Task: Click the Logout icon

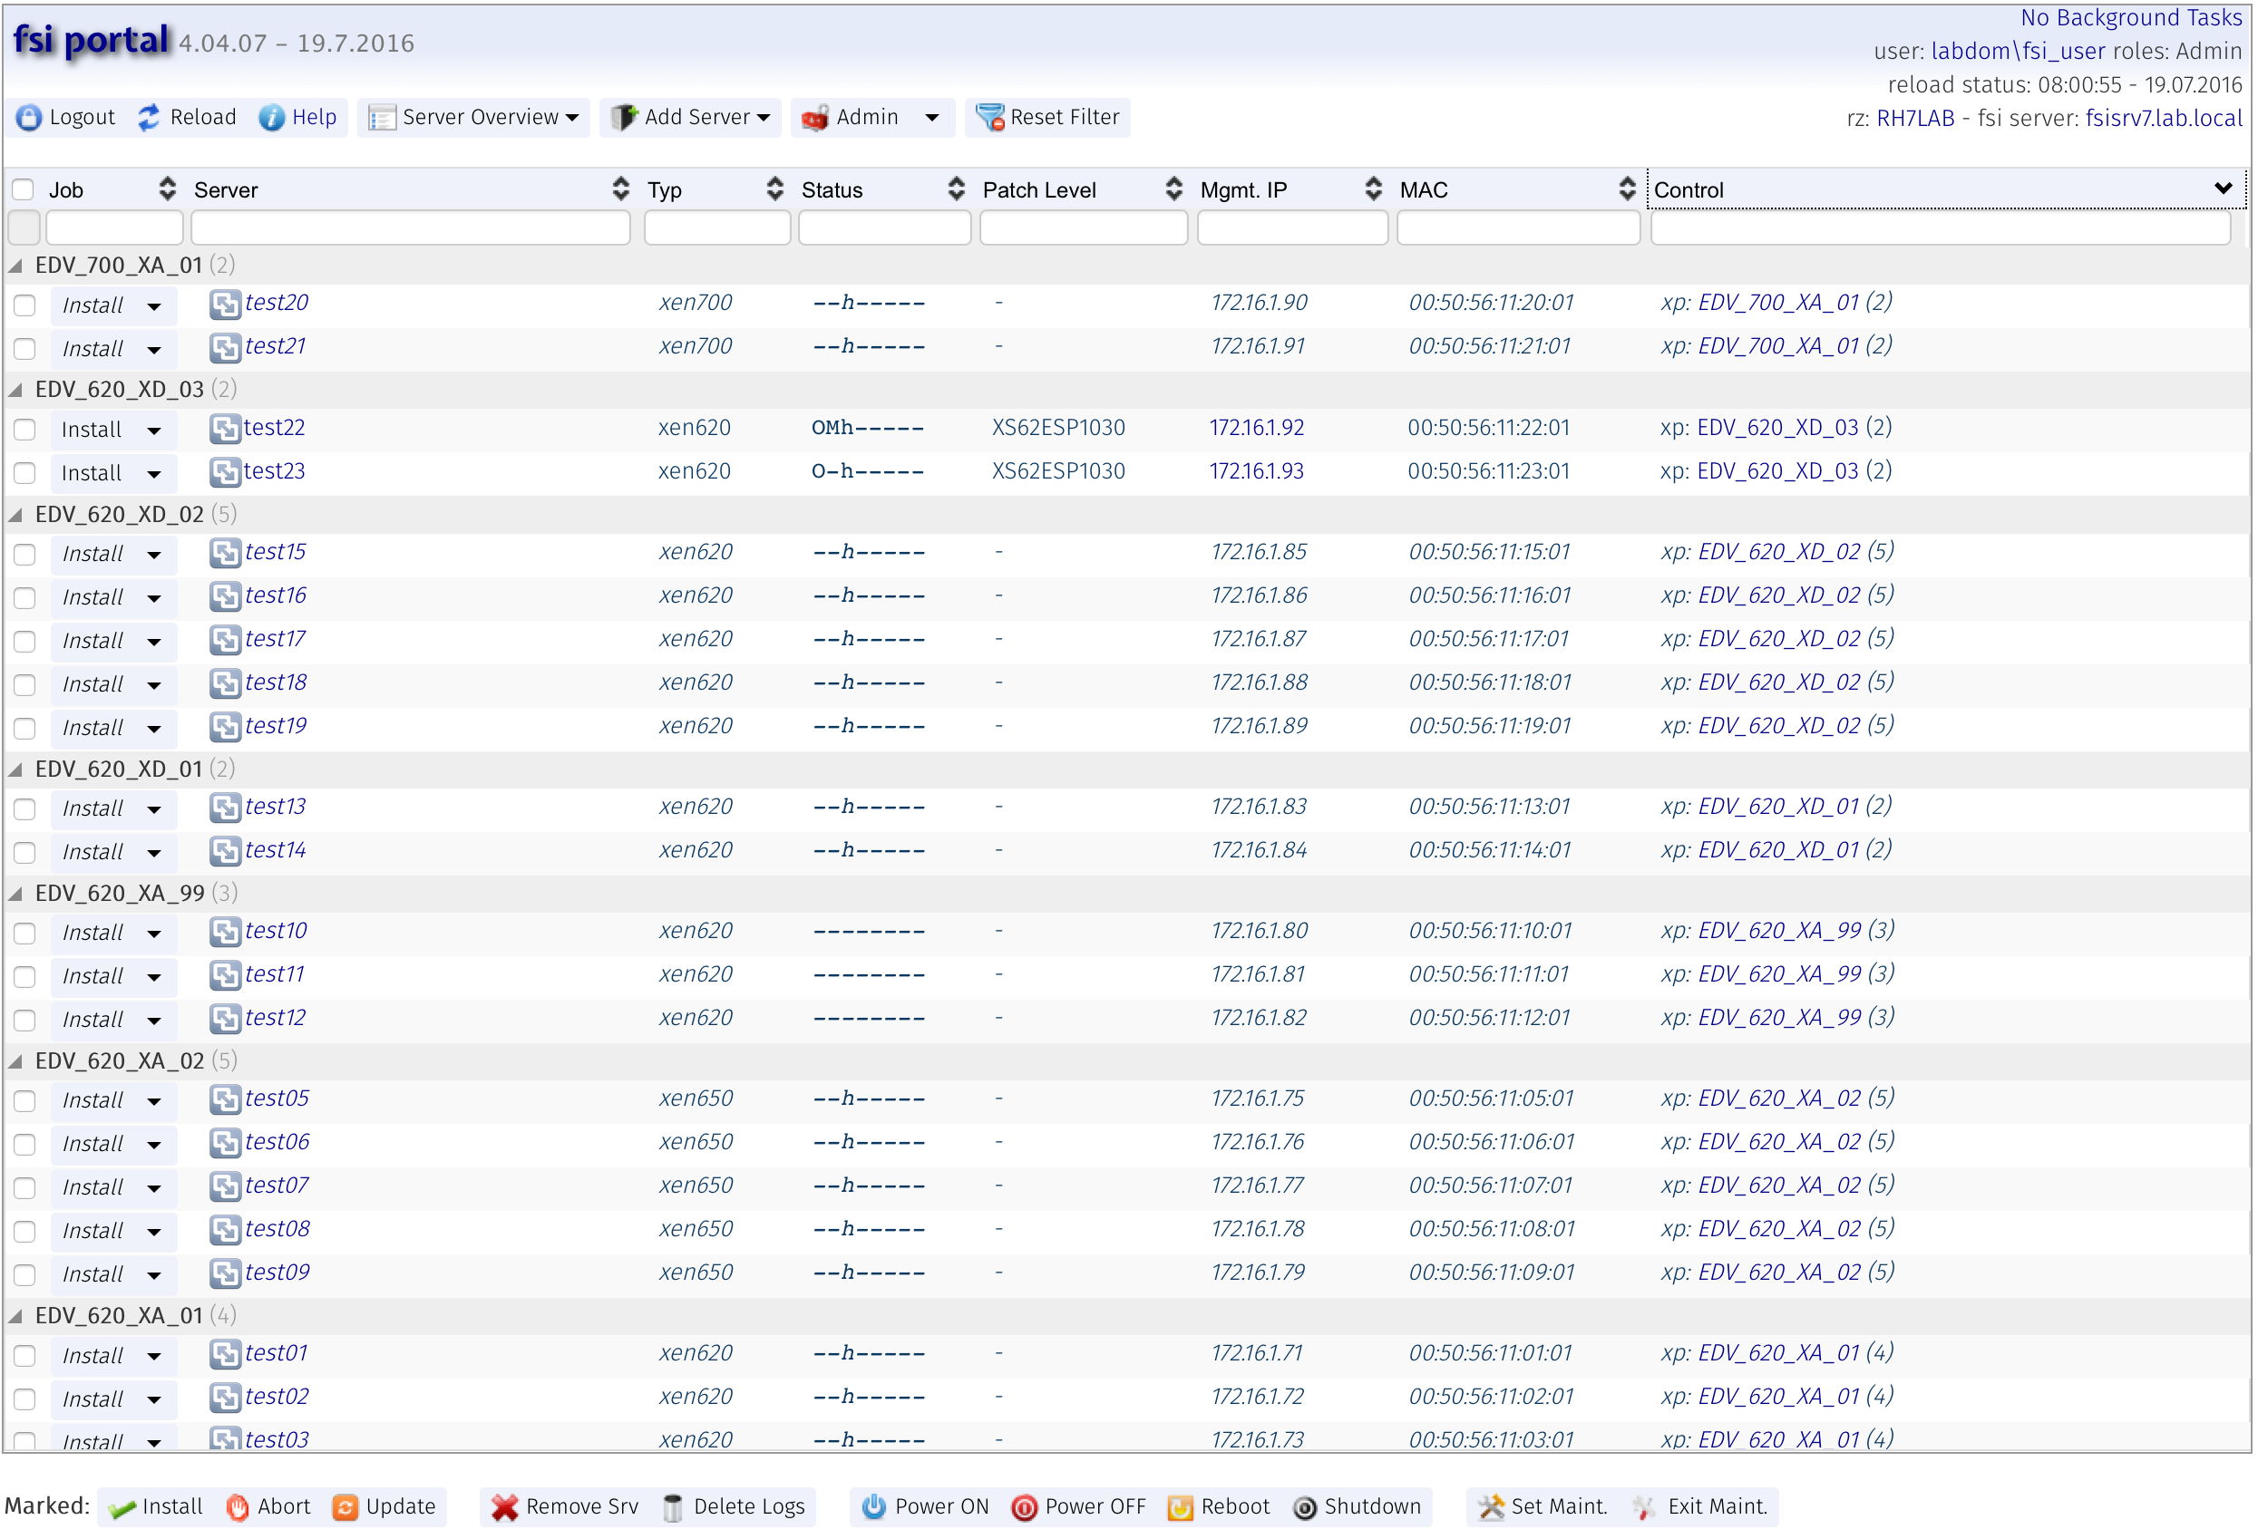Action: tap(29, 118)
